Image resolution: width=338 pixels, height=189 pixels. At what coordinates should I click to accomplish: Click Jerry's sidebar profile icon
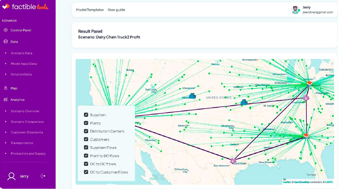click(12, 176)
